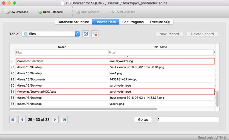Switch to Execute SQL tab
Screen dimensions: 229x140
[x=160, y=22]
